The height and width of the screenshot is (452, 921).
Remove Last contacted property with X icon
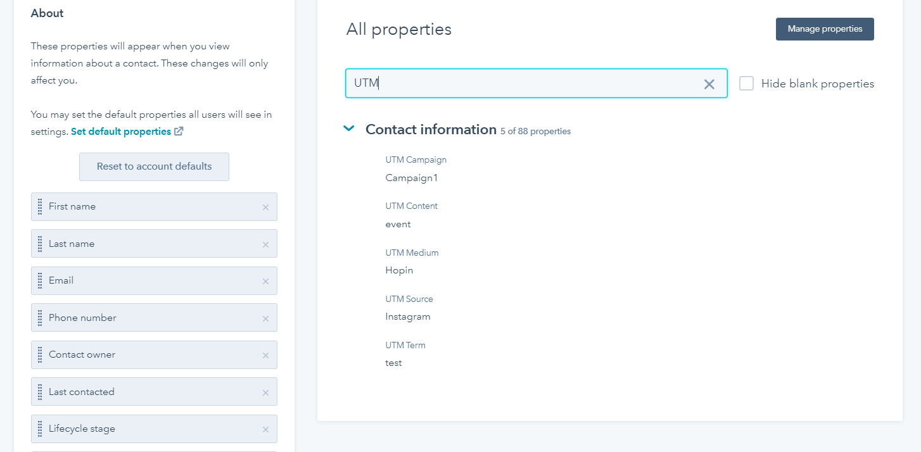point(265,392)
